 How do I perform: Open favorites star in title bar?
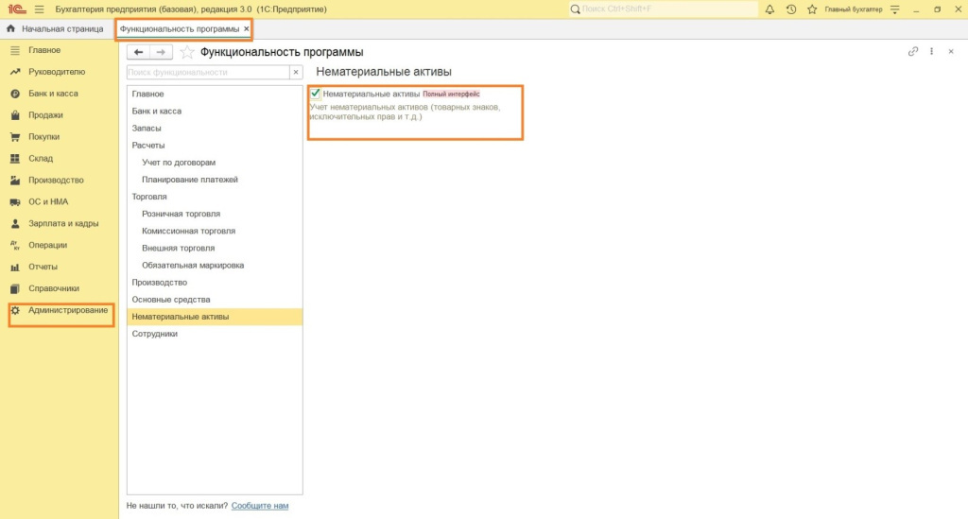click(812, 9)
